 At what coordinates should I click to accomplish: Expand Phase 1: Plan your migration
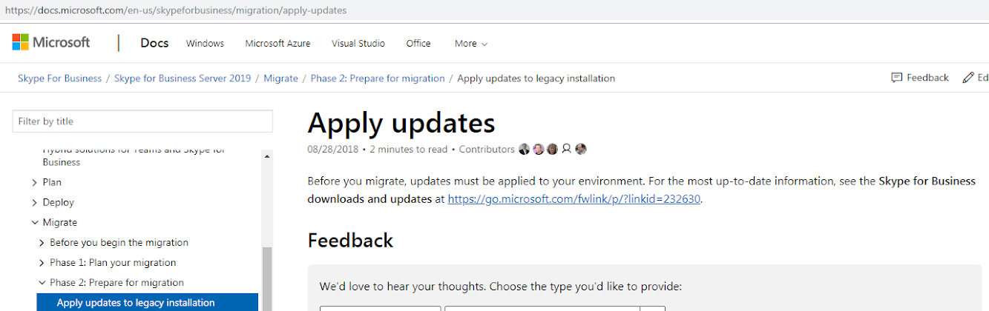pos(42,262)
